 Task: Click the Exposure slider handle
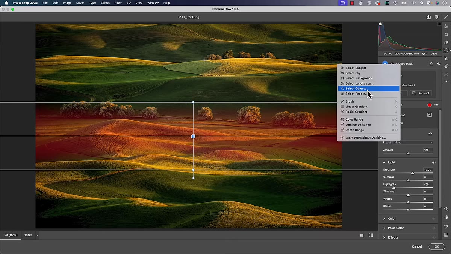[x=413, y=173]
